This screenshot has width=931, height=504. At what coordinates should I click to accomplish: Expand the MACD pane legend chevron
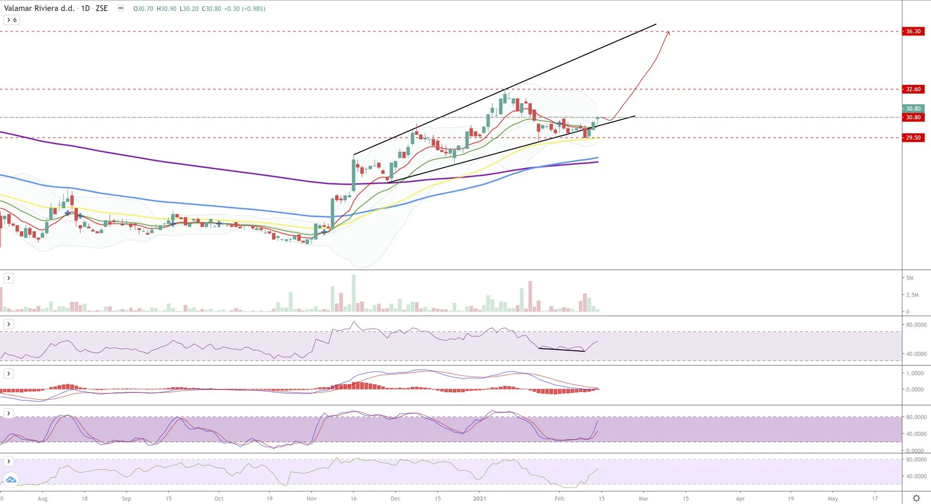[x=9, y=374]
